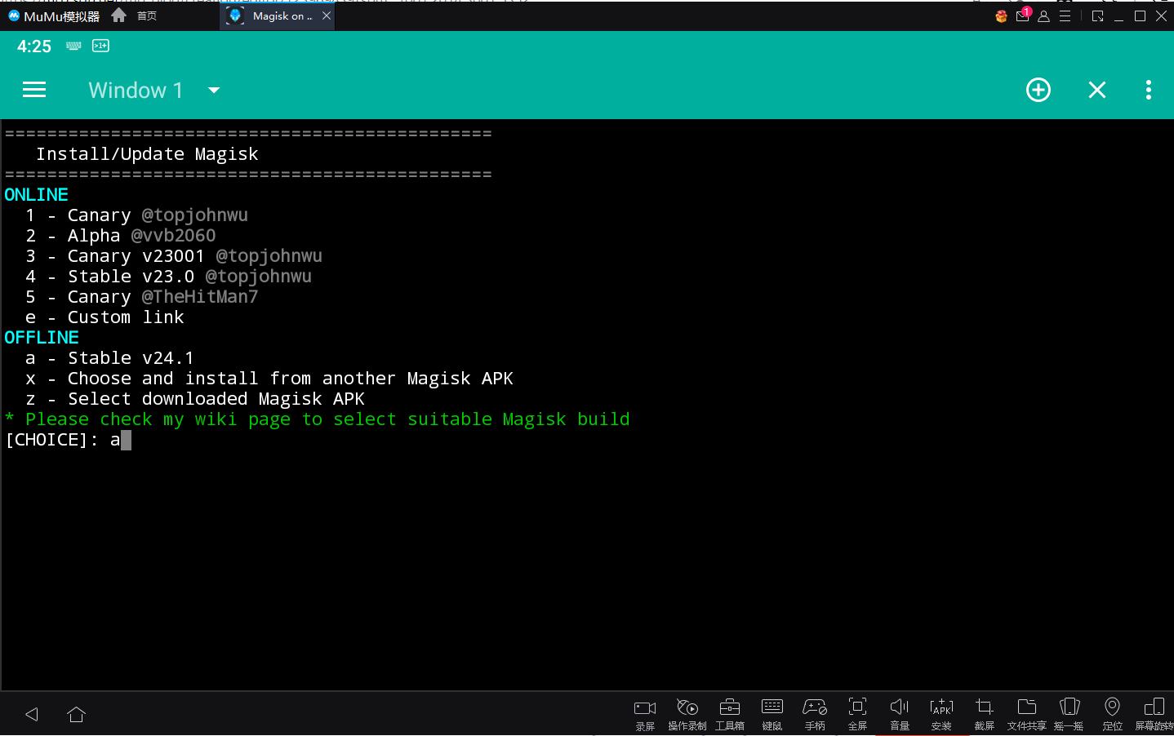This screenshot has height=736, width=1174.
Task: Toggle fullscreen mode
Action: tap(857, 712)
